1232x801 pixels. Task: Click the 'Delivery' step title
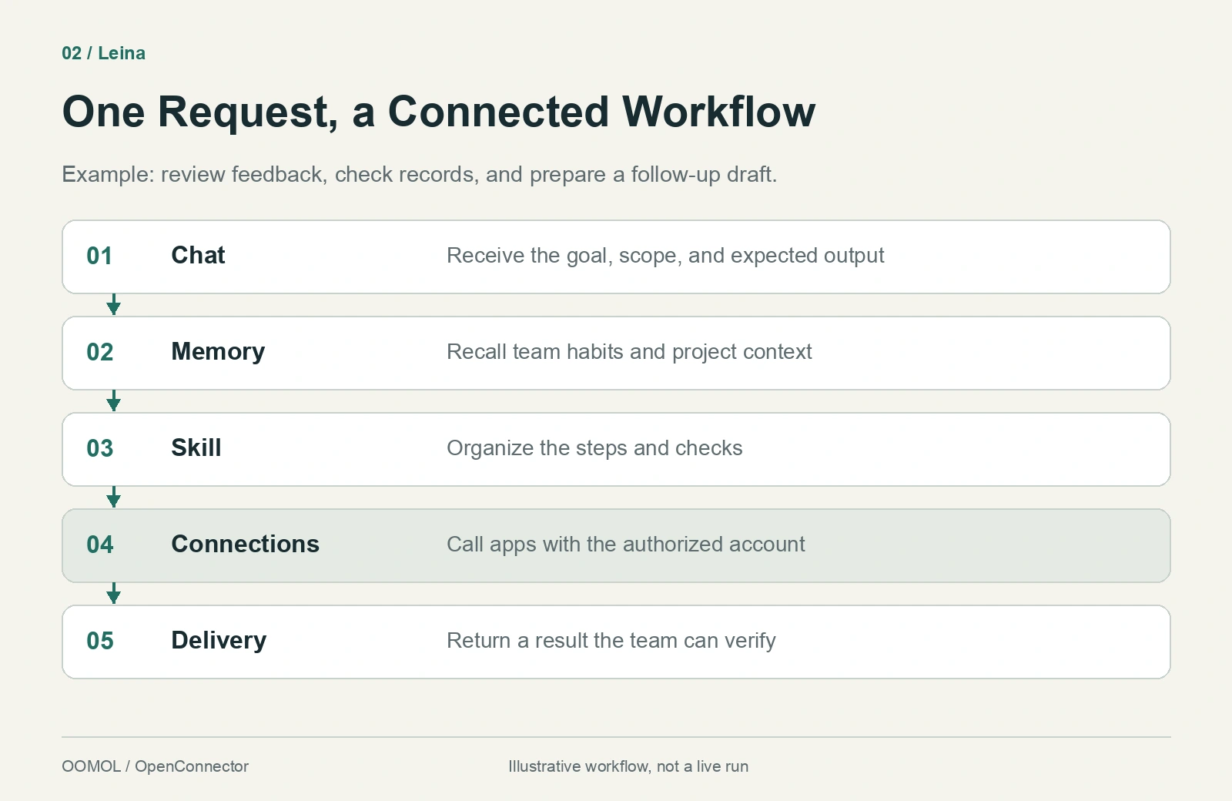pos(219,641)
